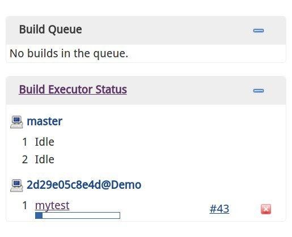Viewport: 292px width, 237px height.
Task: Click the empty part of mytest progress bar
Action: coord(81,215)
